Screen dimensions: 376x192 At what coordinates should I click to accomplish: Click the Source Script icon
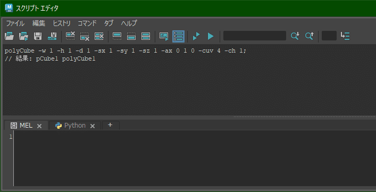[23, 36]
